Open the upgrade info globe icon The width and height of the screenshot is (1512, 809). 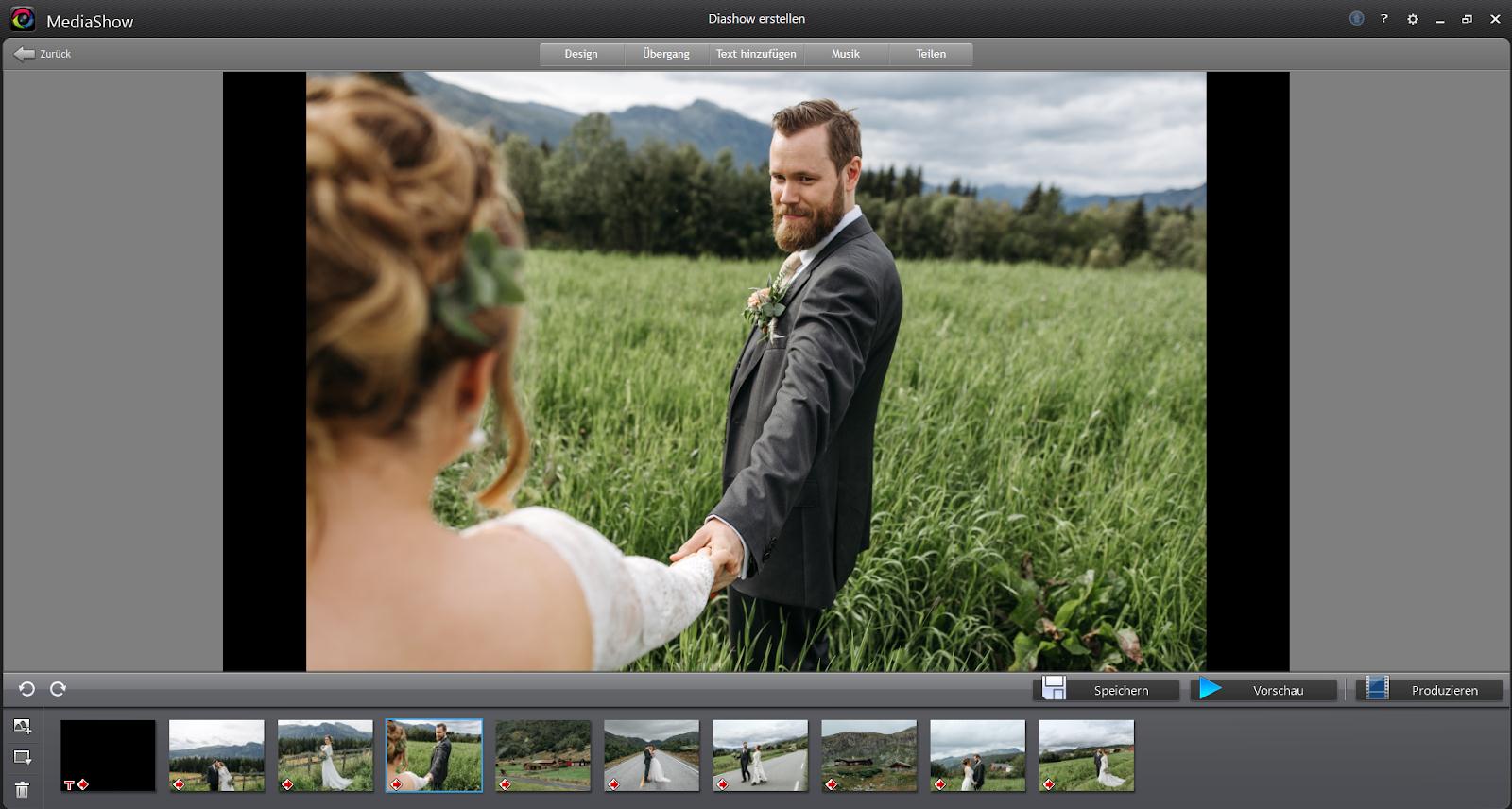[x=1356, y=19]
